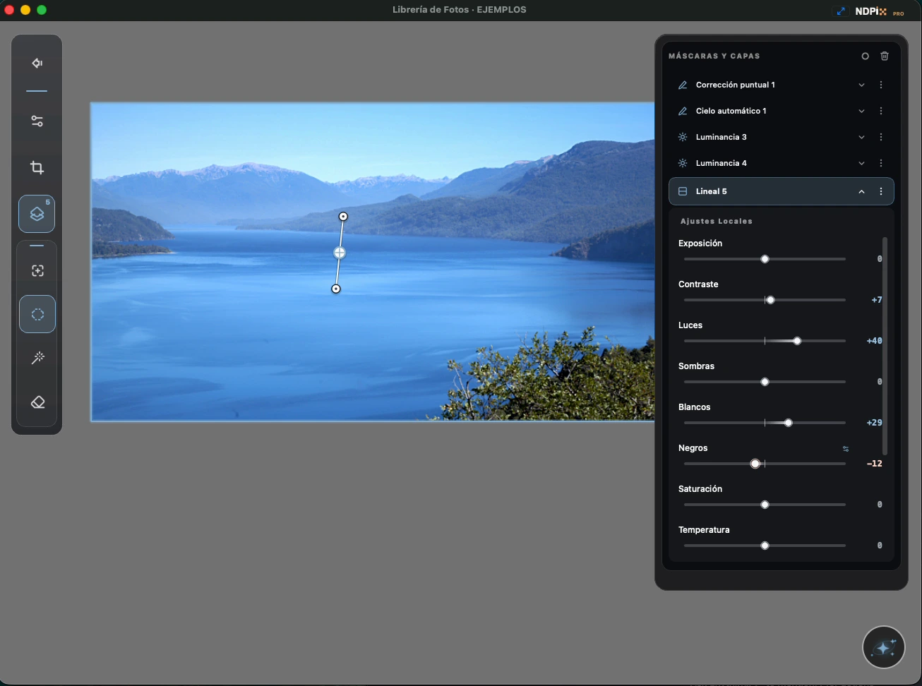
Task: Click the Luces value +40
Action: [x=874, y=341]
